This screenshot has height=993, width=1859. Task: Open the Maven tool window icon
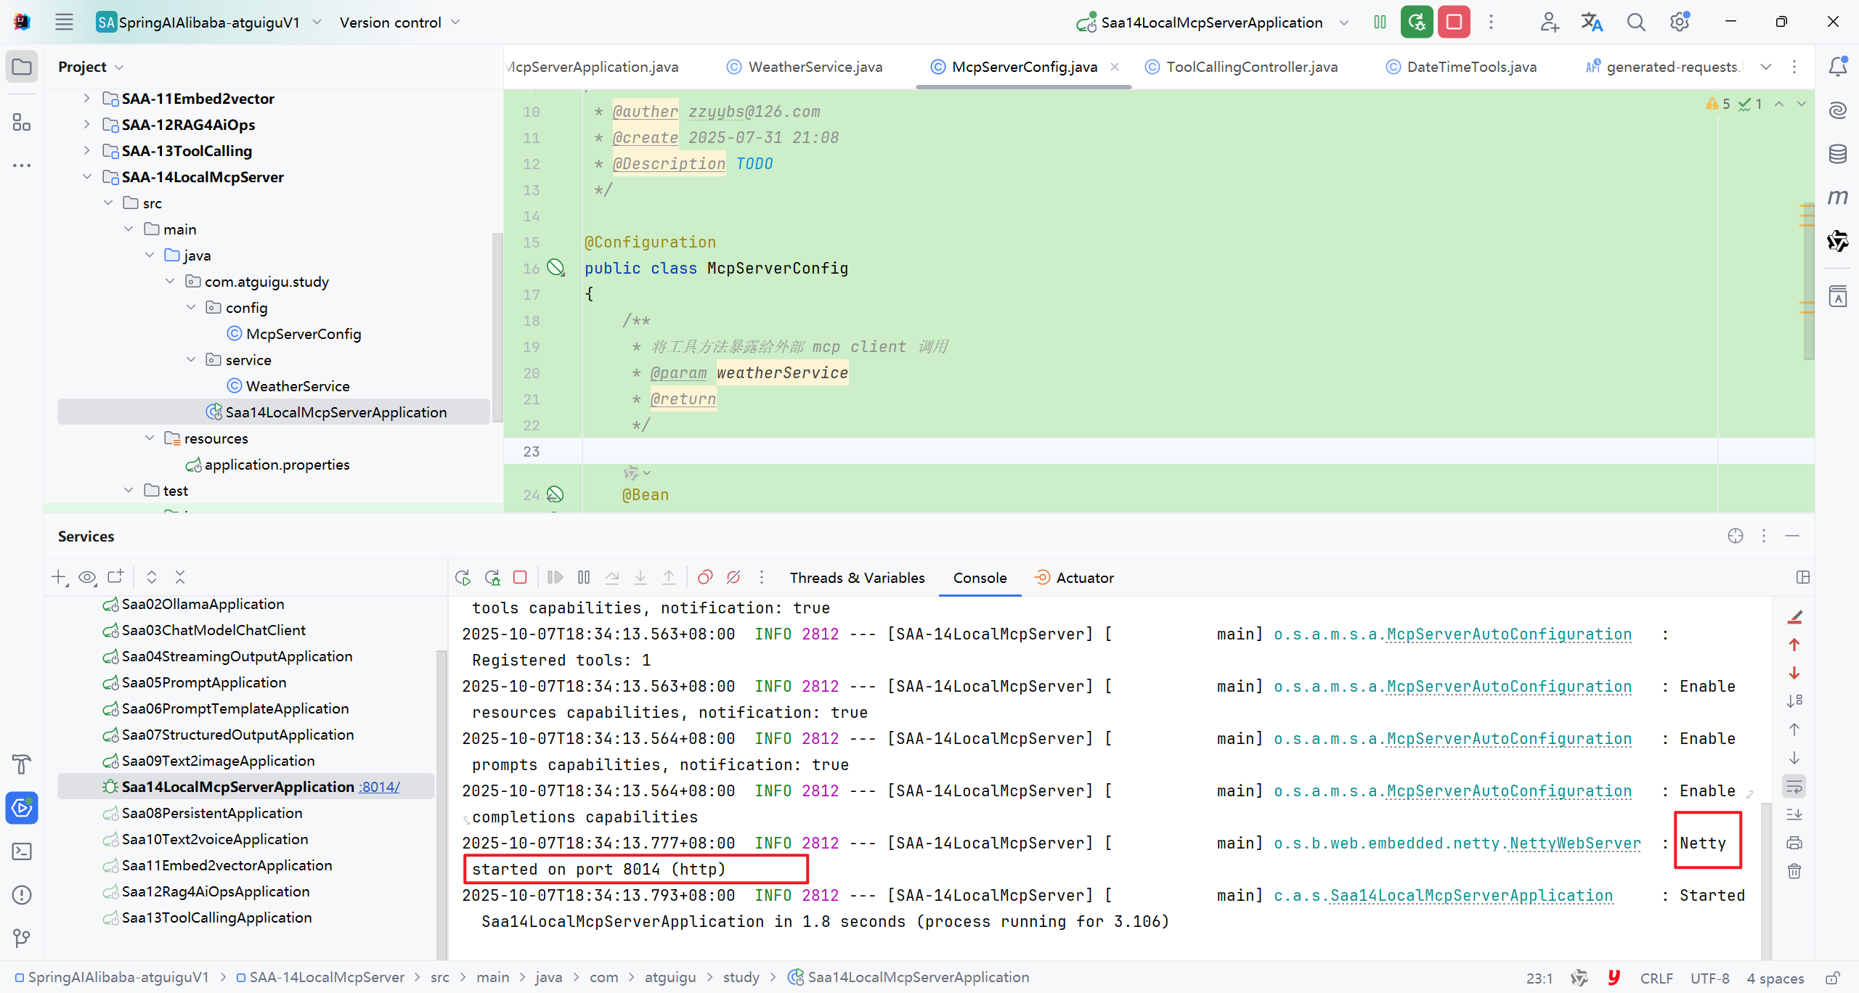pos(1837,197)
